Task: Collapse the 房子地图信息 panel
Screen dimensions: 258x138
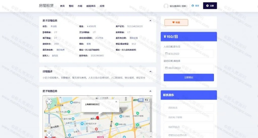Action: click(x=150, y=91)
